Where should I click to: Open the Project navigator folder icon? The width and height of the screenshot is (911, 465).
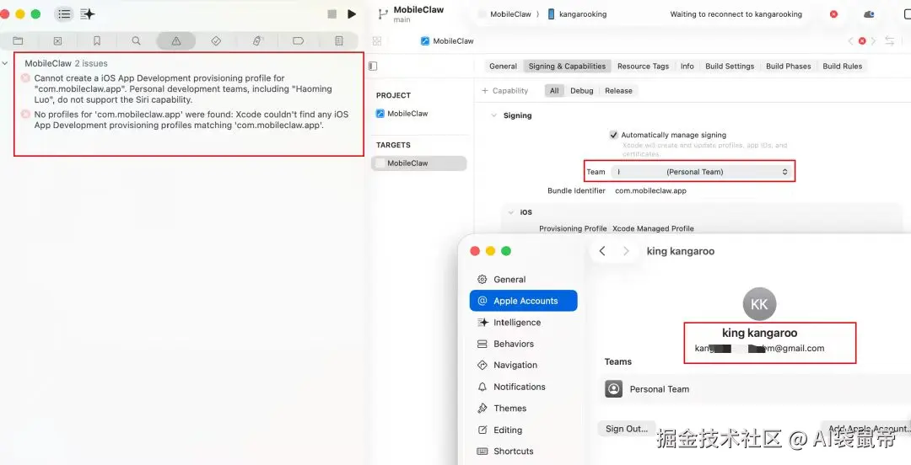tap(18, 40)
